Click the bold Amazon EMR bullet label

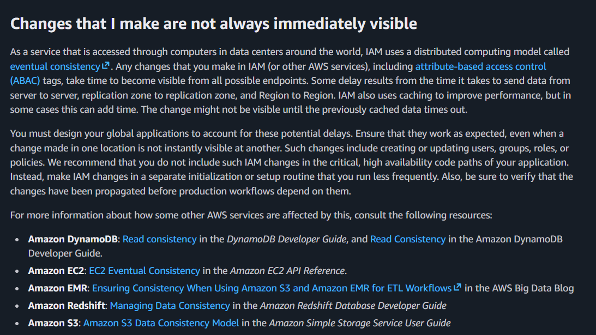[57, 288]
